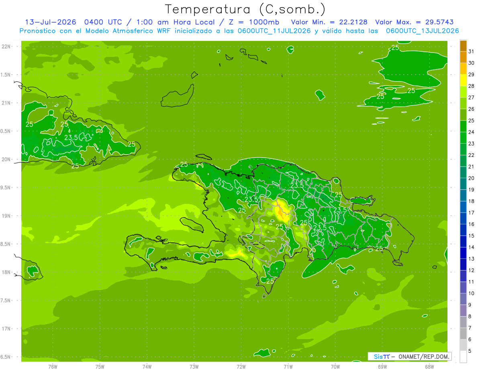
Task: Click the 23.5 contour label over eastern Cuba
Action: [71, 138]
